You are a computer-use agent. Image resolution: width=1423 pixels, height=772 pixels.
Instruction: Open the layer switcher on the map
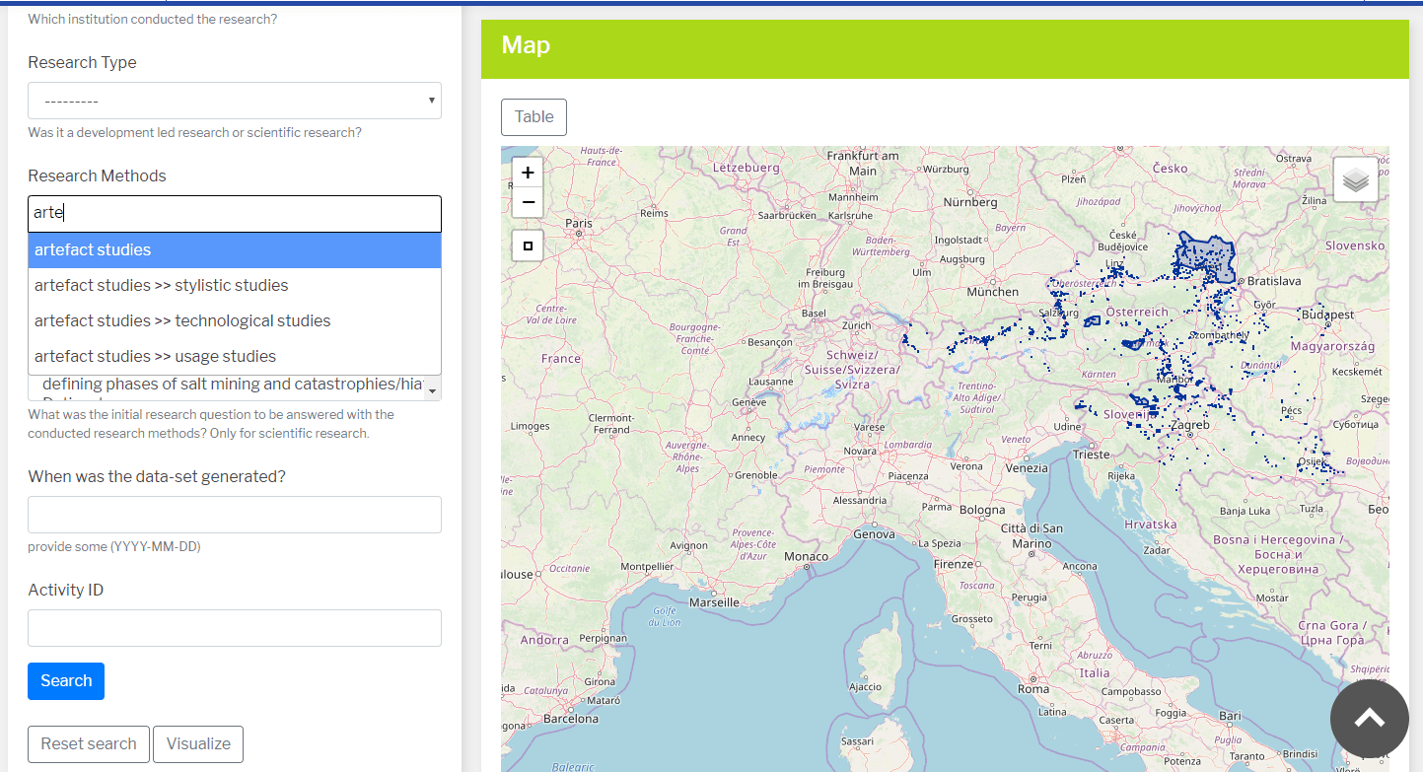coord(1356,178)
